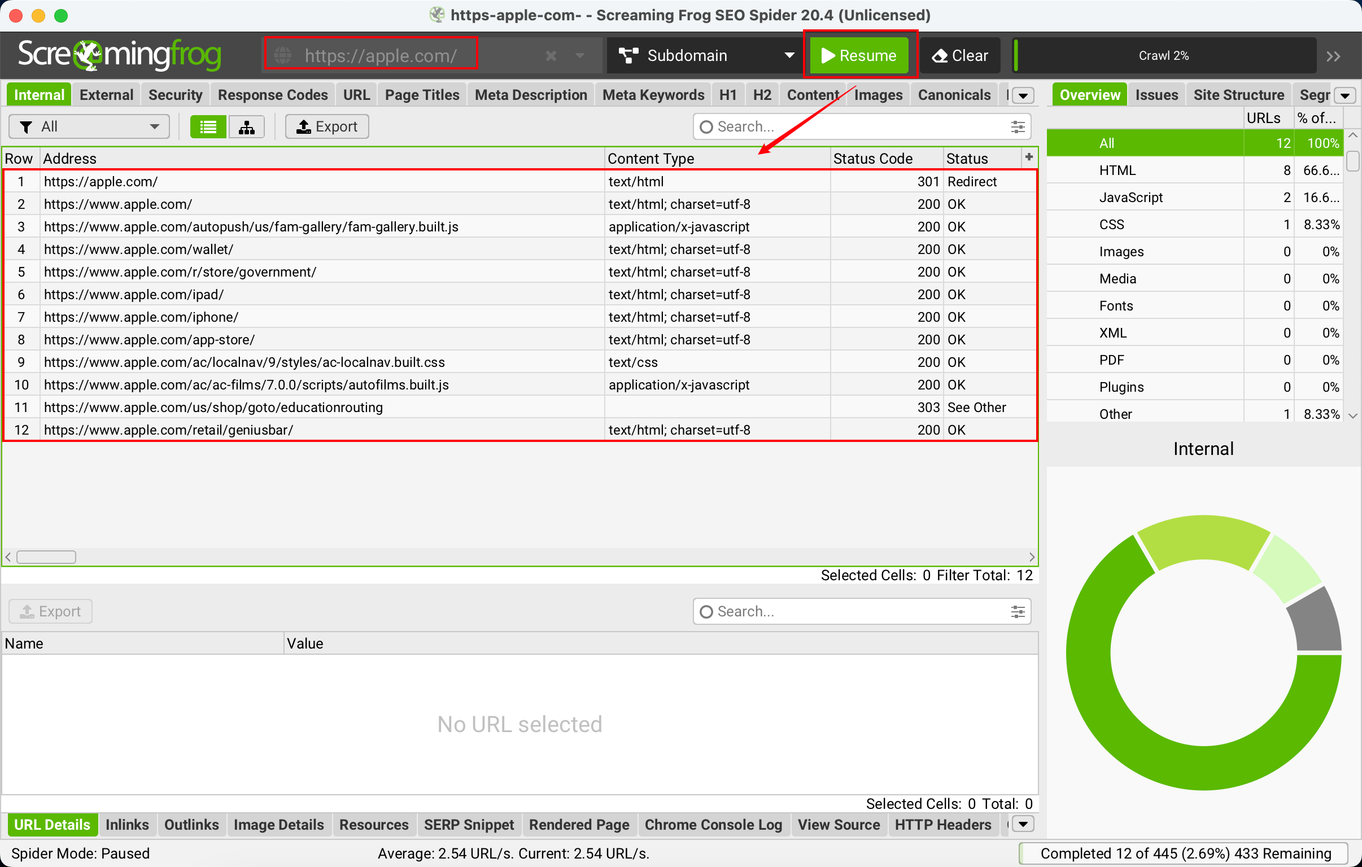Export the internal URL table
Image resolution: width=1362 pixels, height=867 pixels.
pyautogui.click(x=327, y=126)
